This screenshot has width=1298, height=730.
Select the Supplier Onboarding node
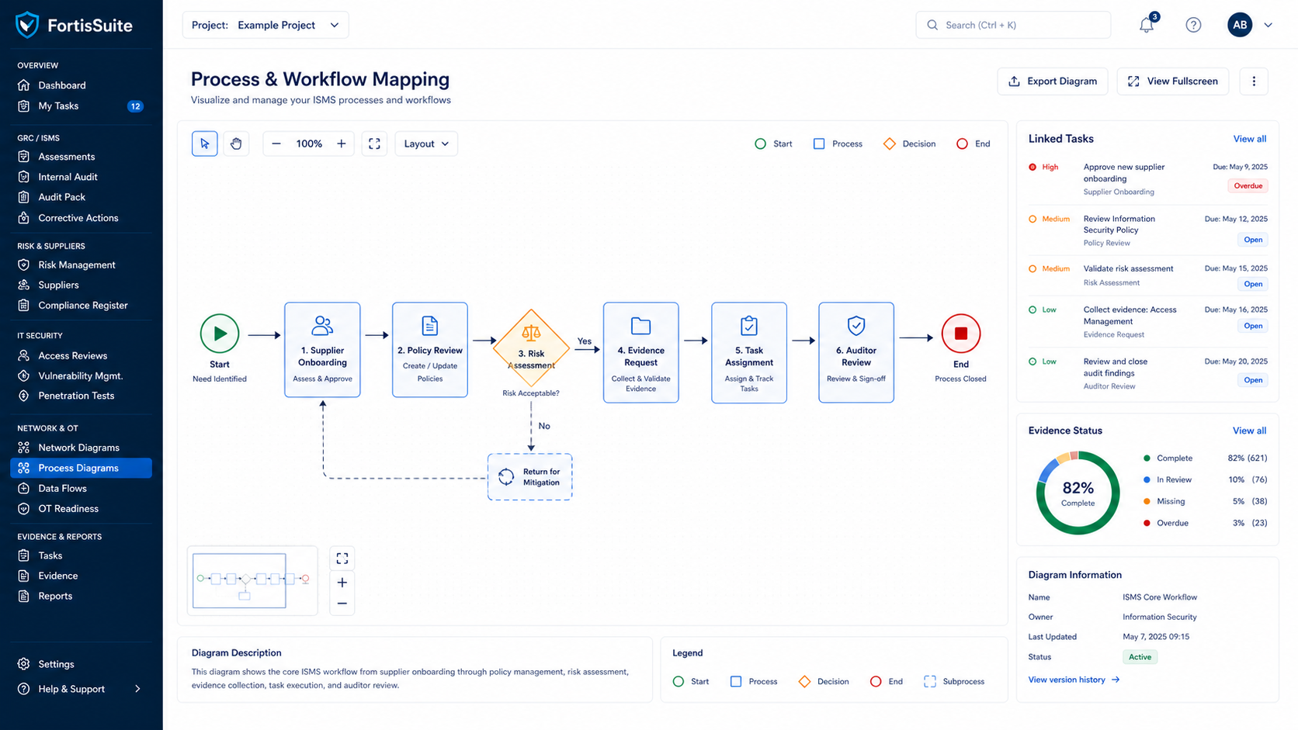[322, 350]
